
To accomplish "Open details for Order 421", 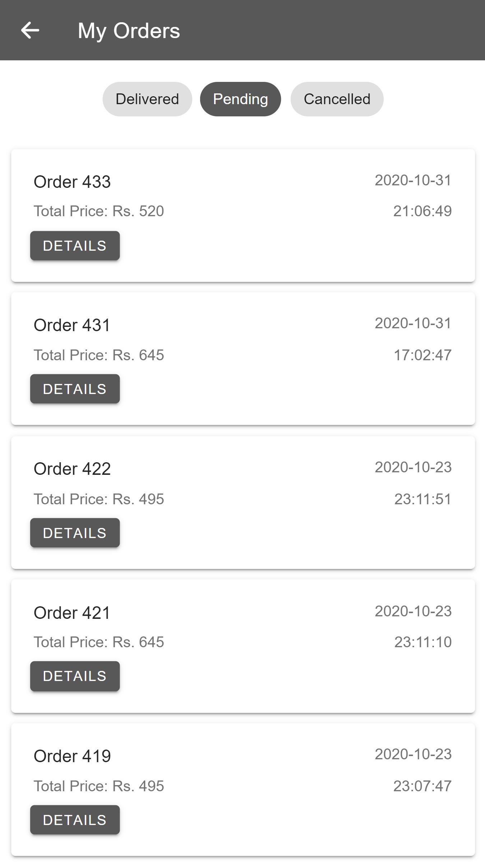I will [75, 676].
